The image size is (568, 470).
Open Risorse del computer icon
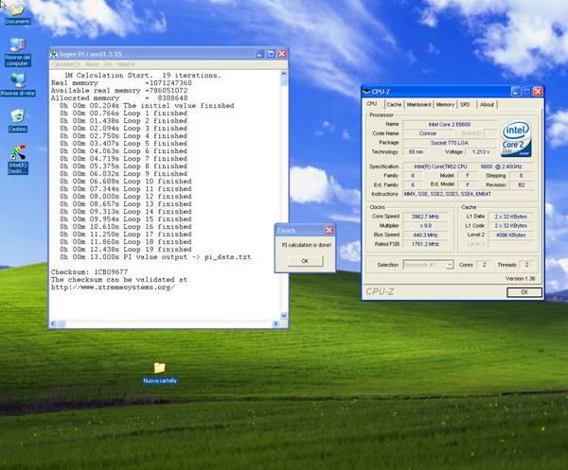pos(17,45)
